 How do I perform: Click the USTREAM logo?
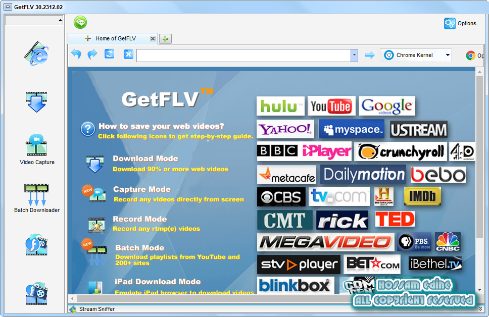[419, 129]
